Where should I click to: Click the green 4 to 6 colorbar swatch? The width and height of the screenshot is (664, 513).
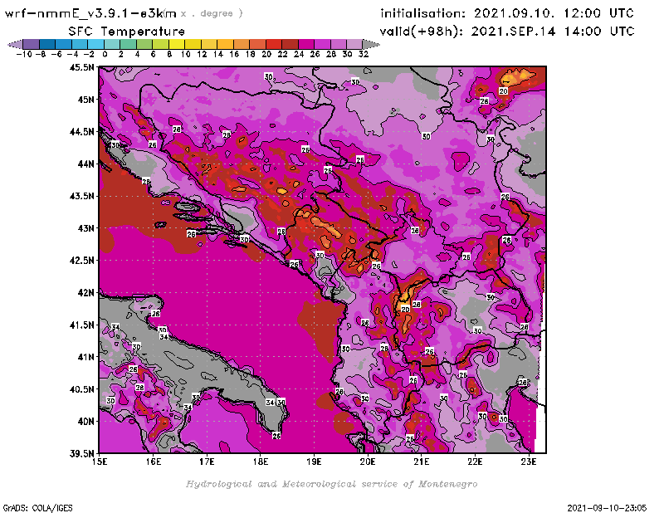click(144, 44)
